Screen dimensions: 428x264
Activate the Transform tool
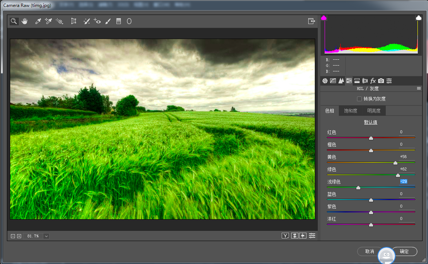[x=74, y=21]
